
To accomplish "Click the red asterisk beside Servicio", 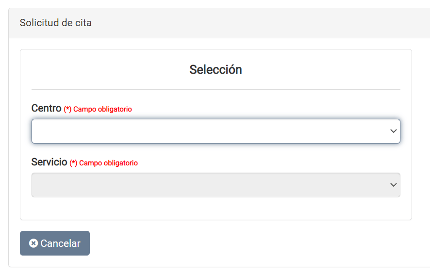I will 73,163.
